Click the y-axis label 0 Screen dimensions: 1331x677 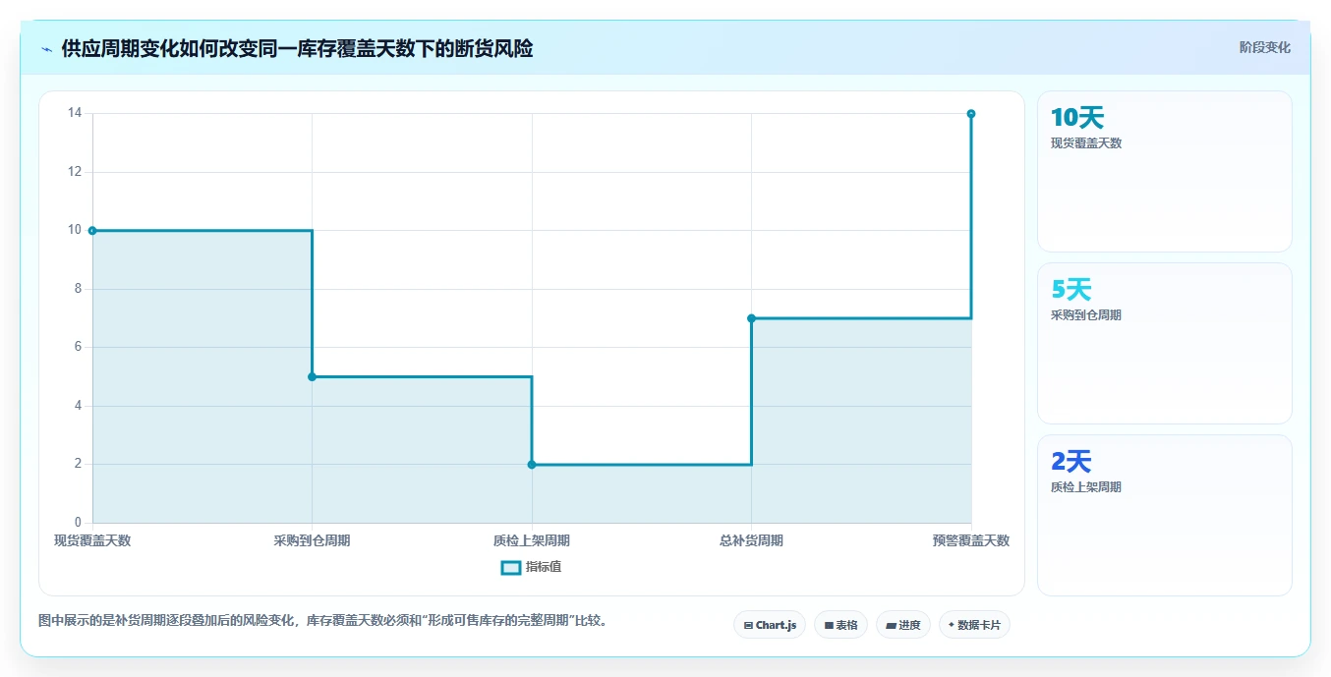78,523
